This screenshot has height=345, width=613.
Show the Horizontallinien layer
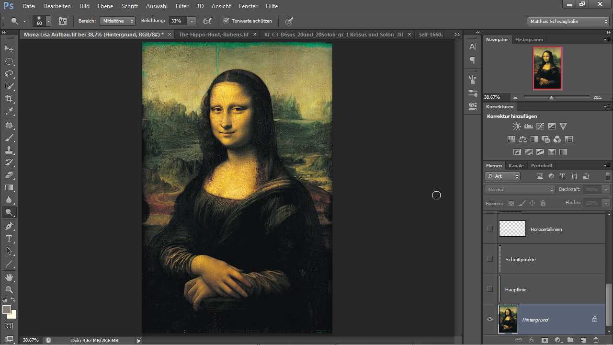point(489,229)
